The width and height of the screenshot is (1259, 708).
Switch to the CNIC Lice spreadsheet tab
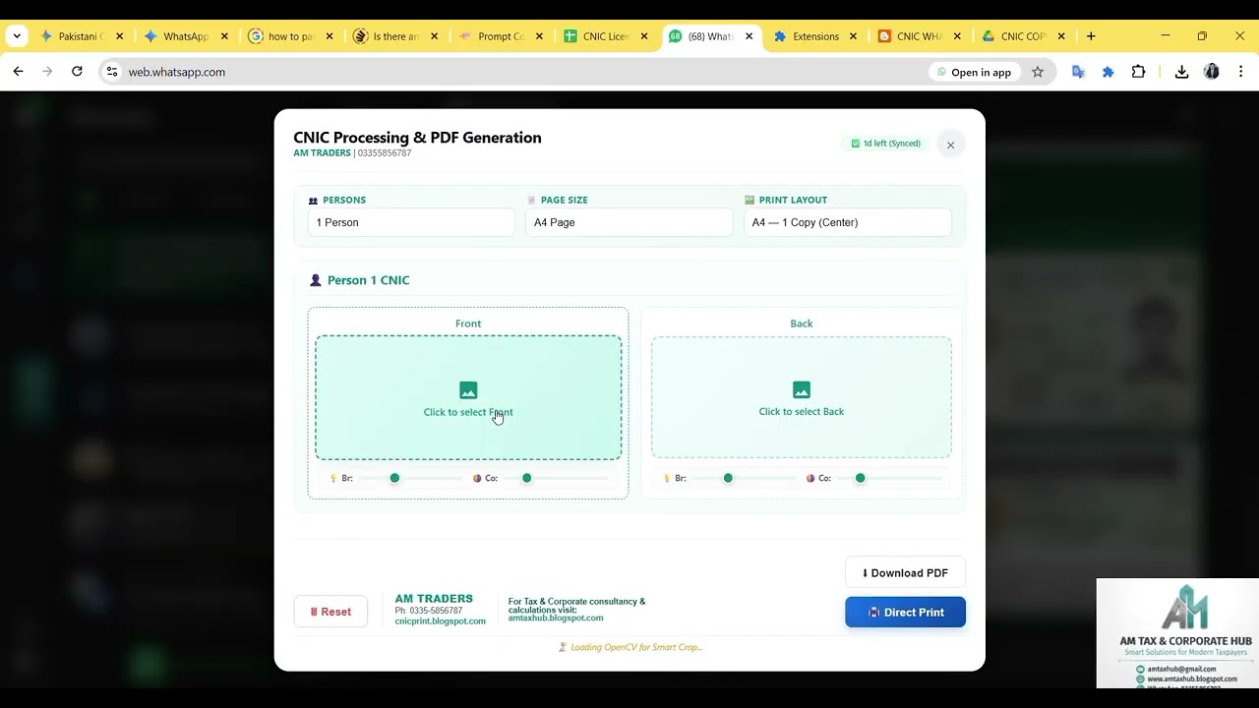coord(605,36)
